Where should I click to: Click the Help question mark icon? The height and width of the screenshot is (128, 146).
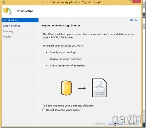[x=131, y=20]
